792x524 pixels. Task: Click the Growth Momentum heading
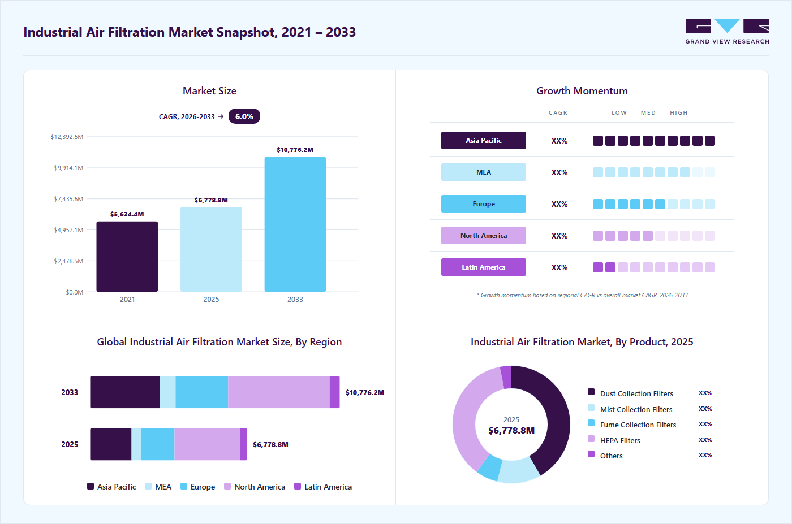click(582, 91)
